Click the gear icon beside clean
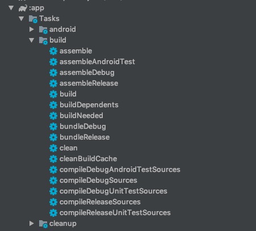 pos(53,148)
